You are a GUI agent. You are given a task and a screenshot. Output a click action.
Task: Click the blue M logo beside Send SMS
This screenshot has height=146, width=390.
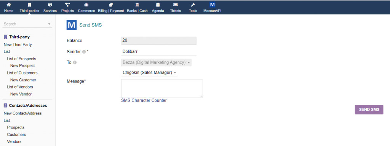pos(71,25)
